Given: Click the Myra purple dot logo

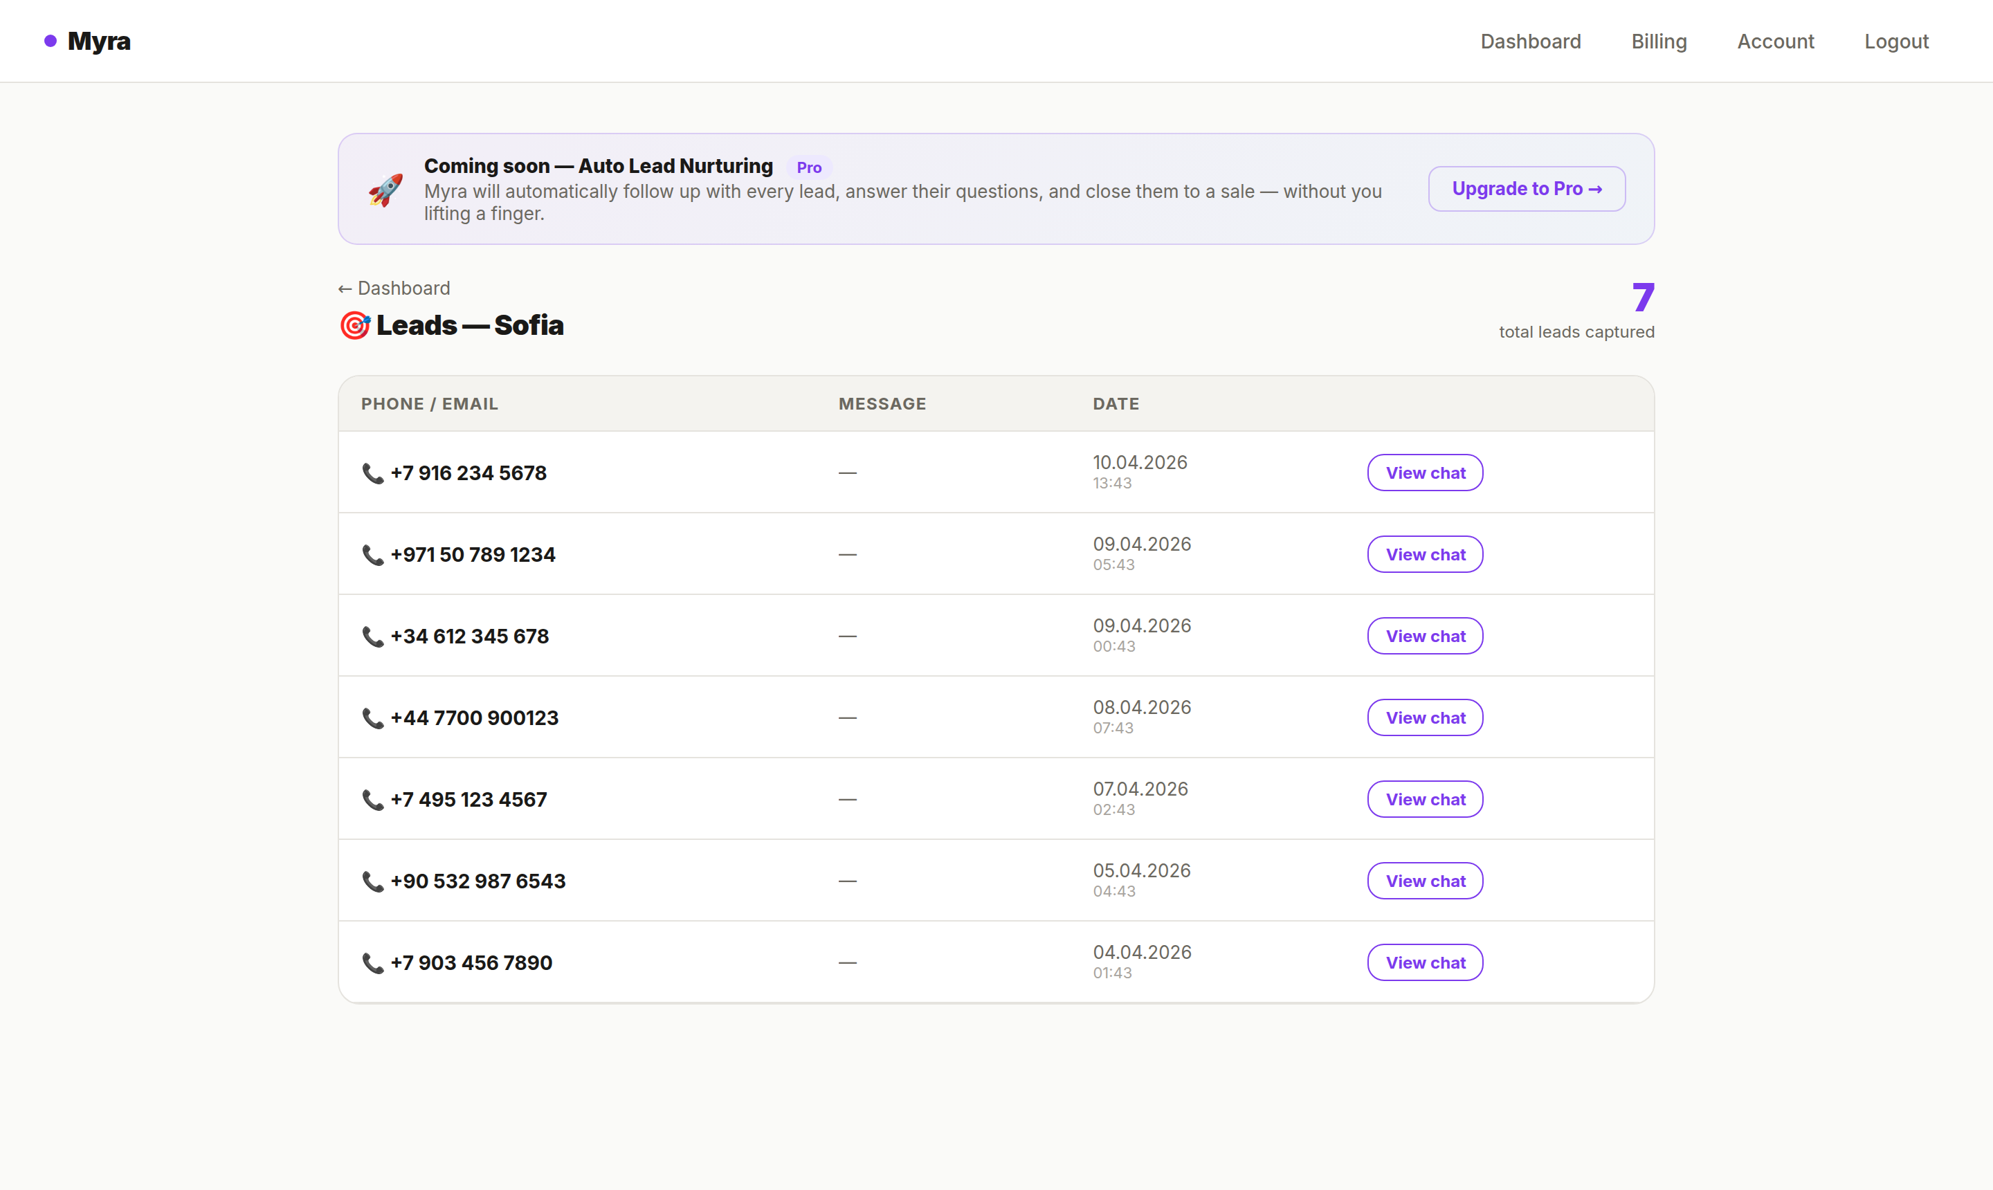Looking at the screenshot, I should (x=51, y=41).
